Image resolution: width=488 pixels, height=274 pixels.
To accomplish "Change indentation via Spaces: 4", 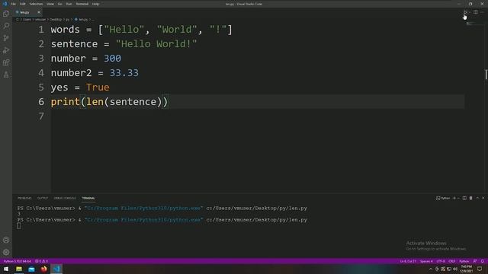I will click(426, 261).
